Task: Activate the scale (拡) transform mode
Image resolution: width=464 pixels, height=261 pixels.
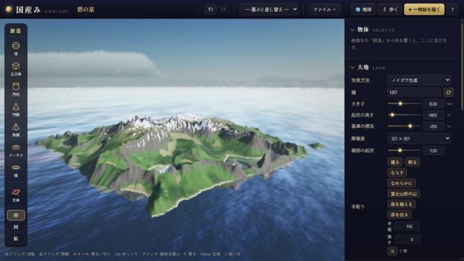Action: (16, 238)
